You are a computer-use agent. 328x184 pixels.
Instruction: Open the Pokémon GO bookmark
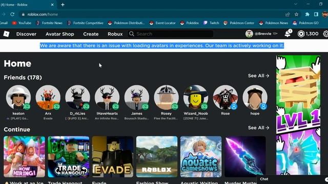(305, 23)
